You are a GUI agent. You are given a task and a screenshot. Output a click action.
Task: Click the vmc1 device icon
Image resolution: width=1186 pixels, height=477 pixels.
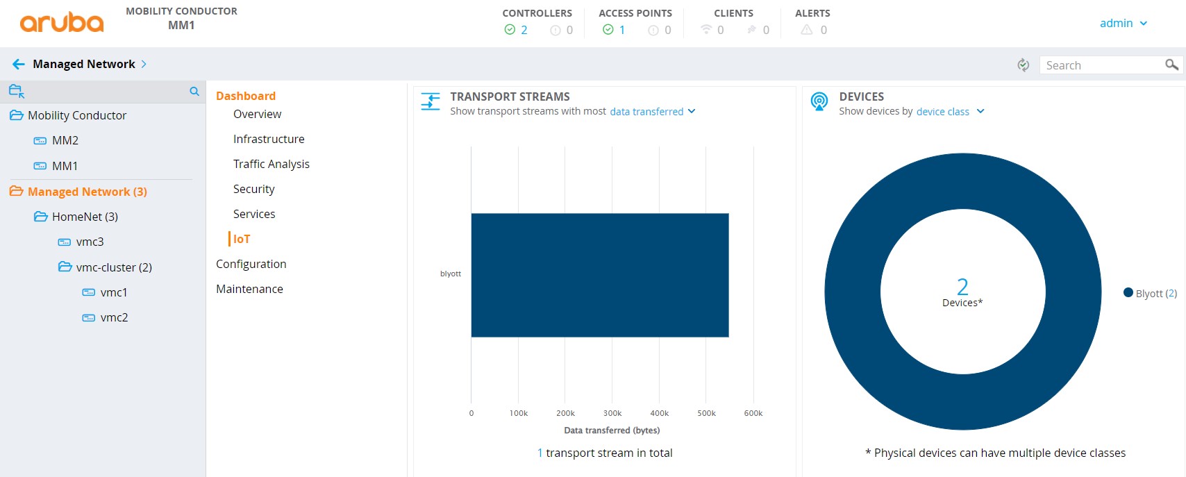point(89,292)
